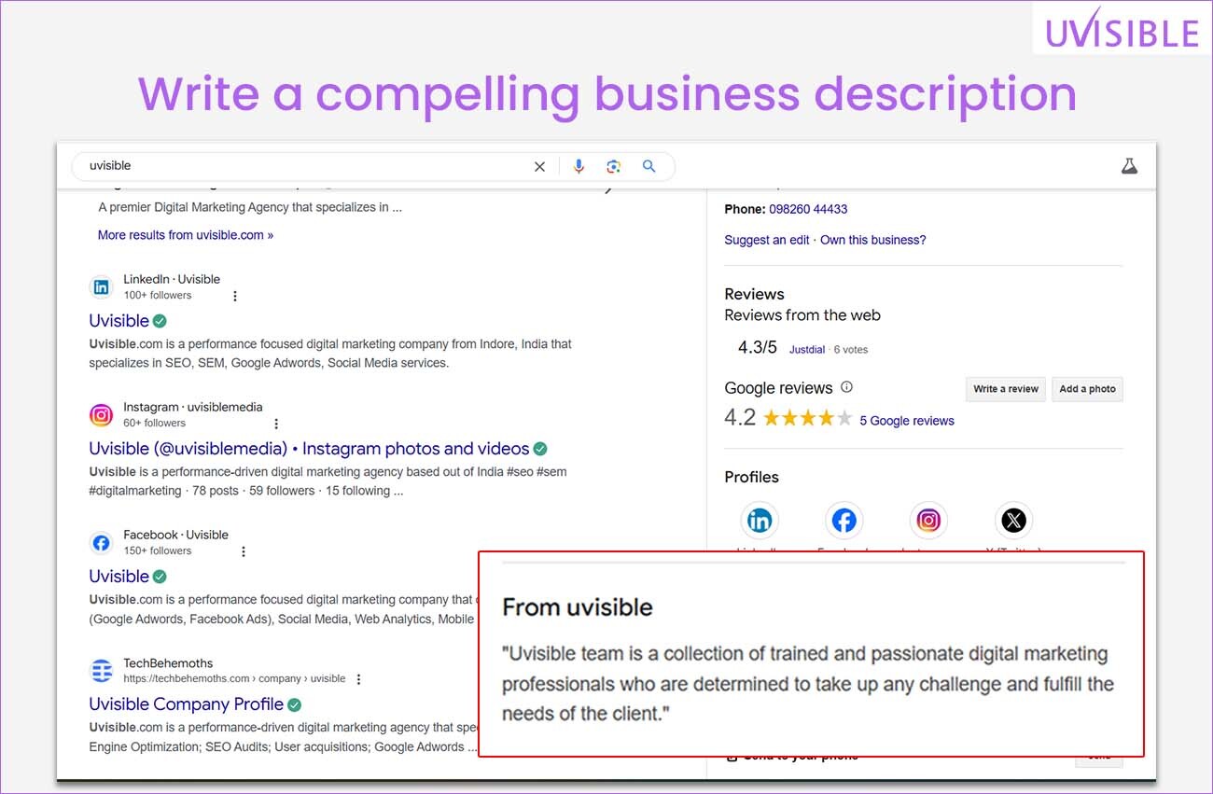Open X (Twitter) profile icon under Profiles
The image size is (1213, 794).
click(1013, 521)
